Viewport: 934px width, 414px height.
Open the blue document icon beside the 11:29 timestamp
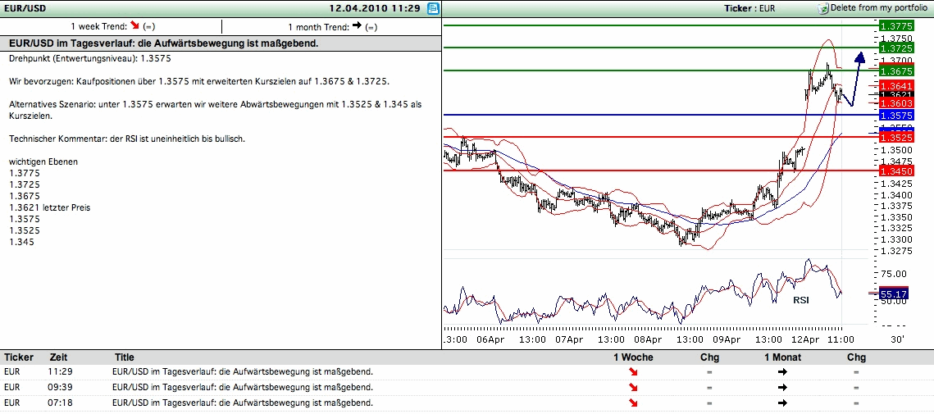(x=433, y=8)
